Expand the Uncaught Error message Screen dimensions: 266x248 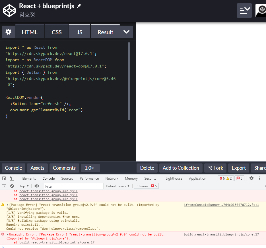pos(7,234)
